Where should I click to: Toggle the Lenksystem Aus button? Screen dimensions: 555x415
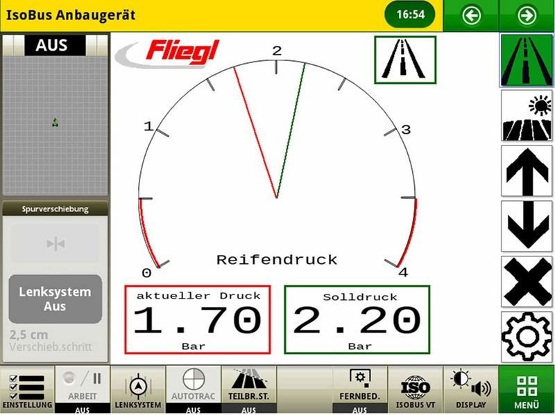[55, 299]
